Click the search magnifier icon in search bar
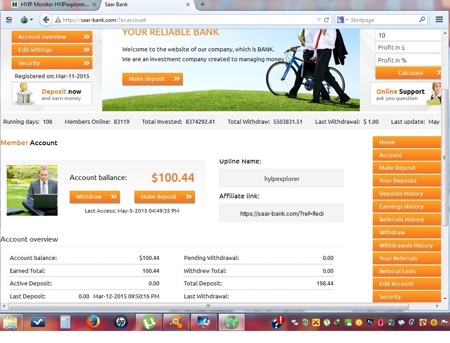The image size is (450, 343). coord(422,20)
